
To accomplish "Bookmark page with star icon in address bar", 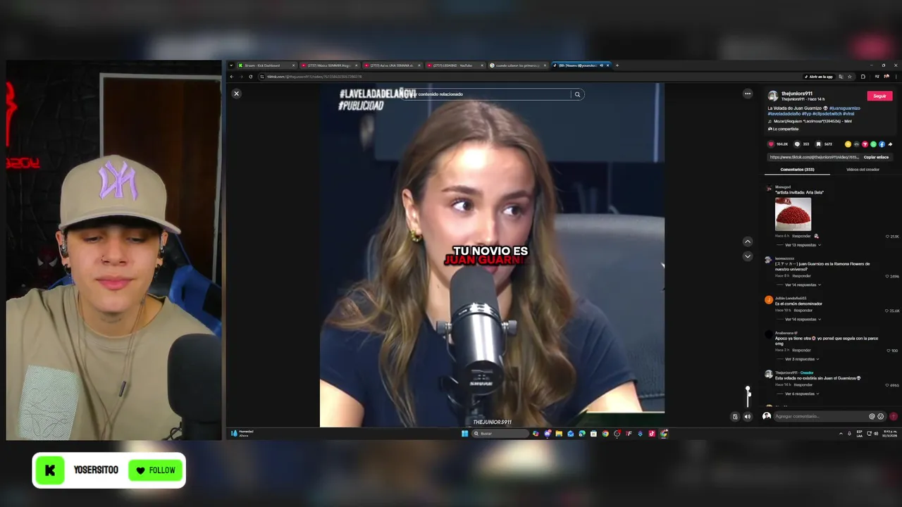I will [850, 77].
